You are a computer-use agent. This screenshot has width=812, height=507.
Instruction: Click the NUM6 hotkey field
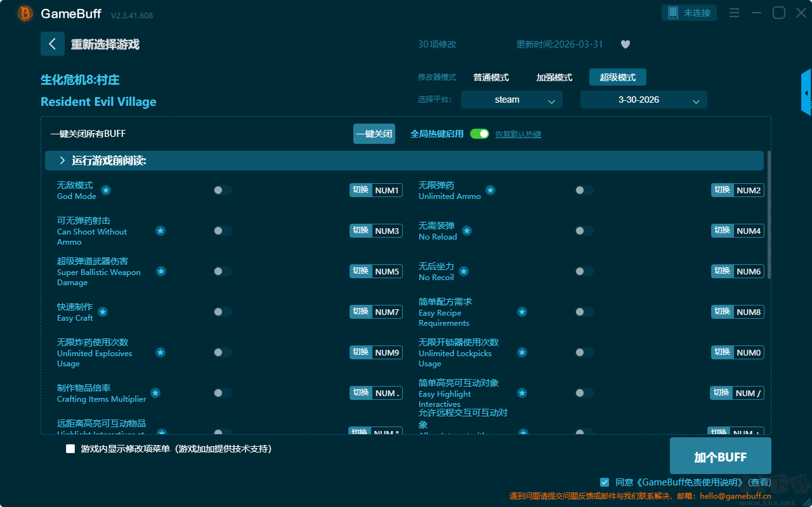749,271
